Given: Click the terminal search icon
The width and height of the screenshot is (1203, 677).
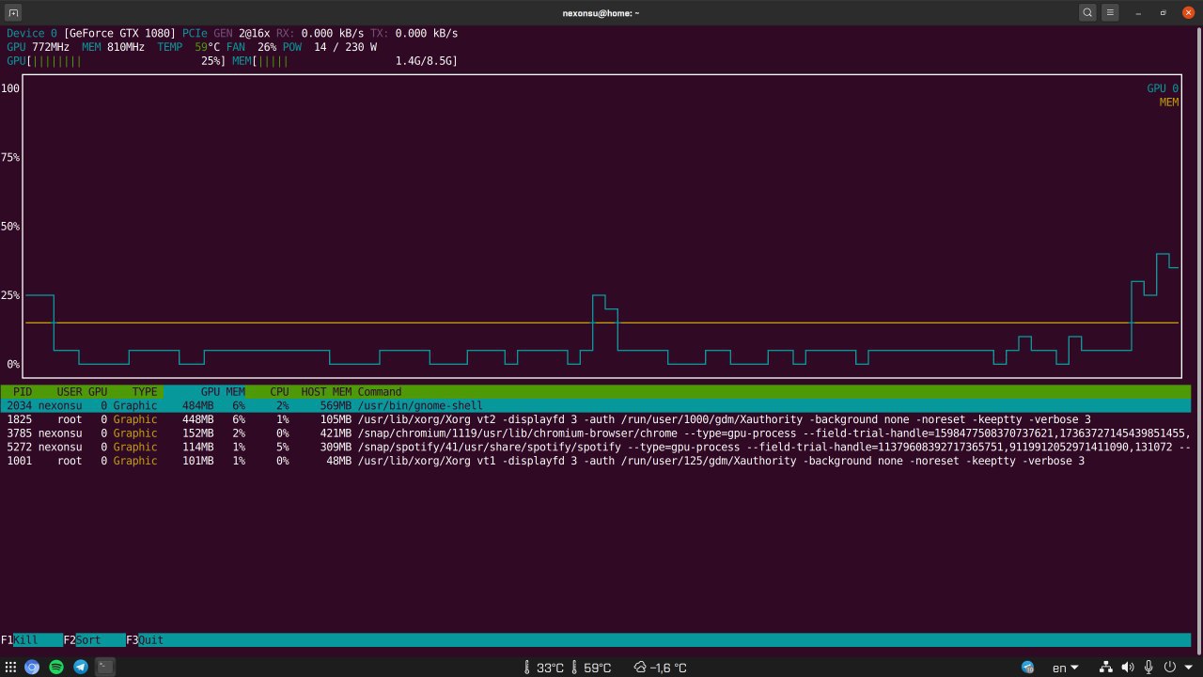Looking at the screenshot, I should coord(1087,12).
